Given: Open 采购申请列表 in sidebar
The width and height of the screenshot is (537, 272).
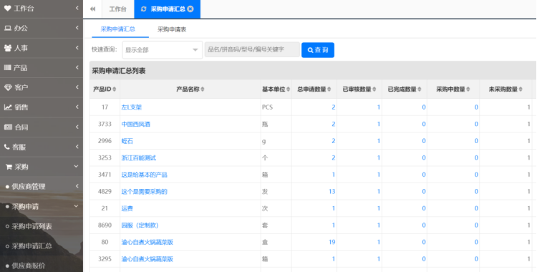Looking at the screenshot, I should tap(32, 226).
